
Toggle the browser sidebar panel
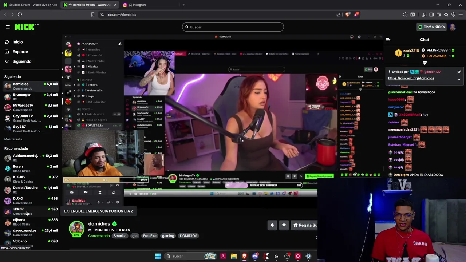(x=431, y=15)
